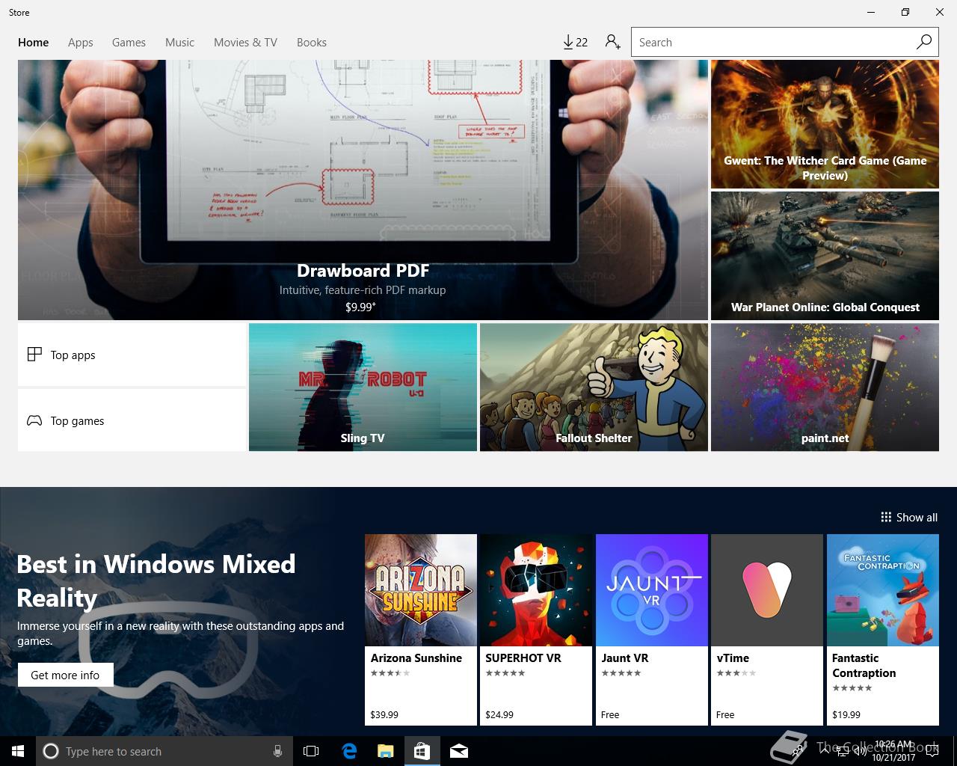The image size is (957, 766).
Task: Open the paint.net tile
Action: 825,387
